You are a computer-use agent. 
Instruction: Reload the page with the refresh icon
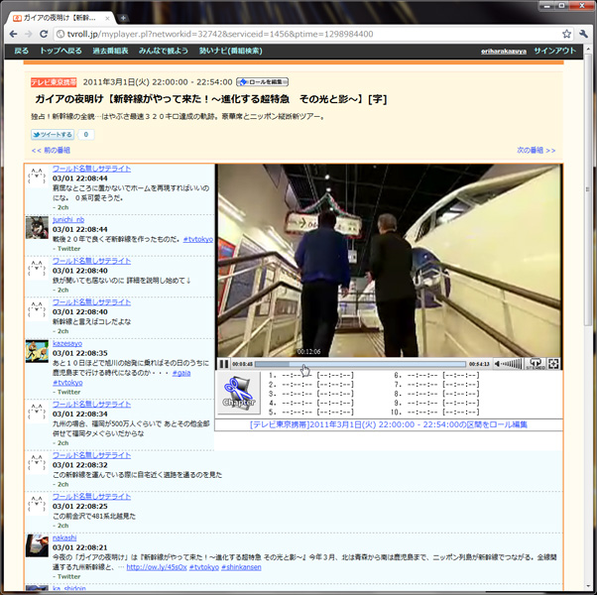(x=52, y=34)
